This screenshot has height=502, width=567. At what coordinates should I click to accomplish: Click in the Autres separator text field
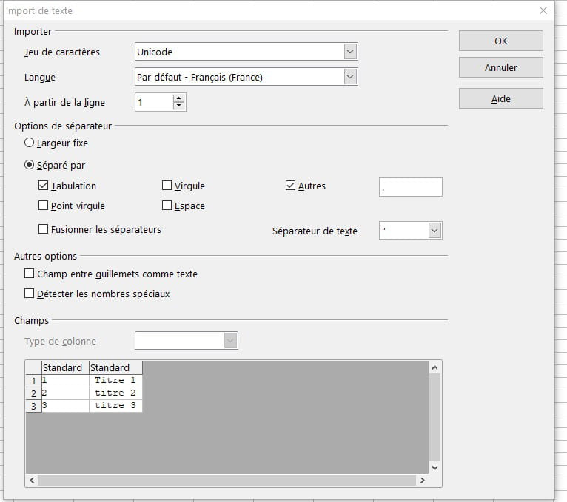pos(410,187)
